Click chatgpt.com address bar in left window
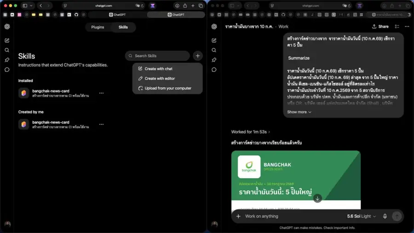Screen dimensions: 414x233 pos(103,6)
